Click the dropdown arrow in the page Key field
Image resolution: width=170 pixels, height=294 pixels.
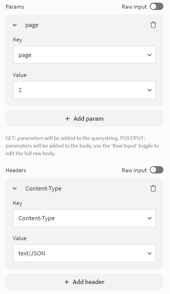pyautogui.click(x=150, y=55)
